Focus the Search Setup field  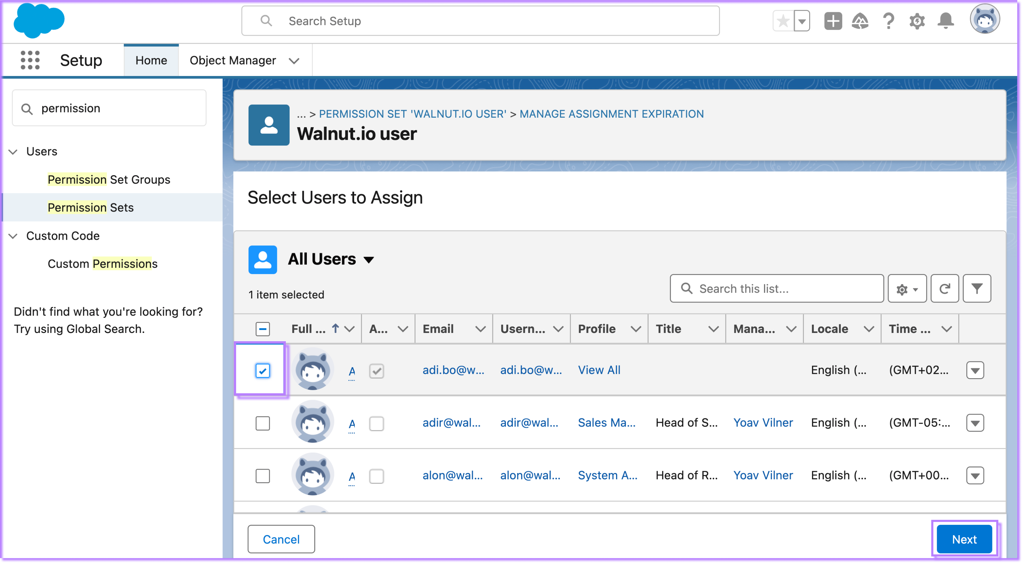coord(480,21)
